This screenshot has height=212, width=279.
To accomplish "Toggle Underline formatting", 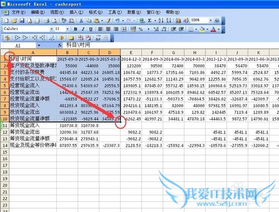I will click(x=91, y=29).
